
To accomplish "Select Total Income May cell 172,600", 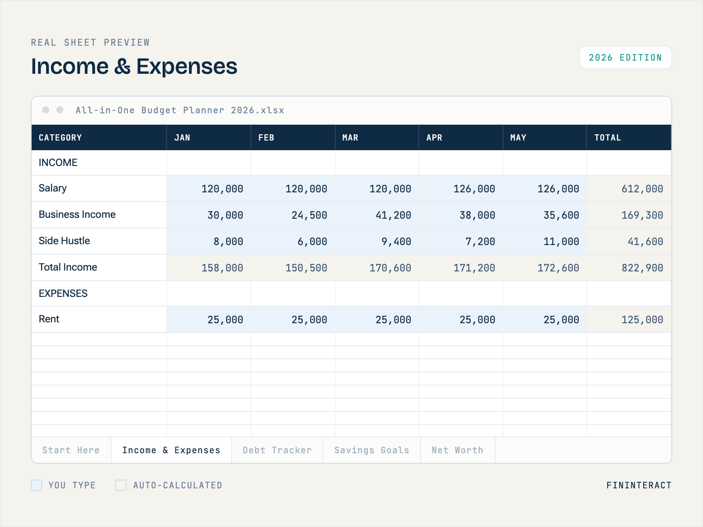I will point(545,267).
